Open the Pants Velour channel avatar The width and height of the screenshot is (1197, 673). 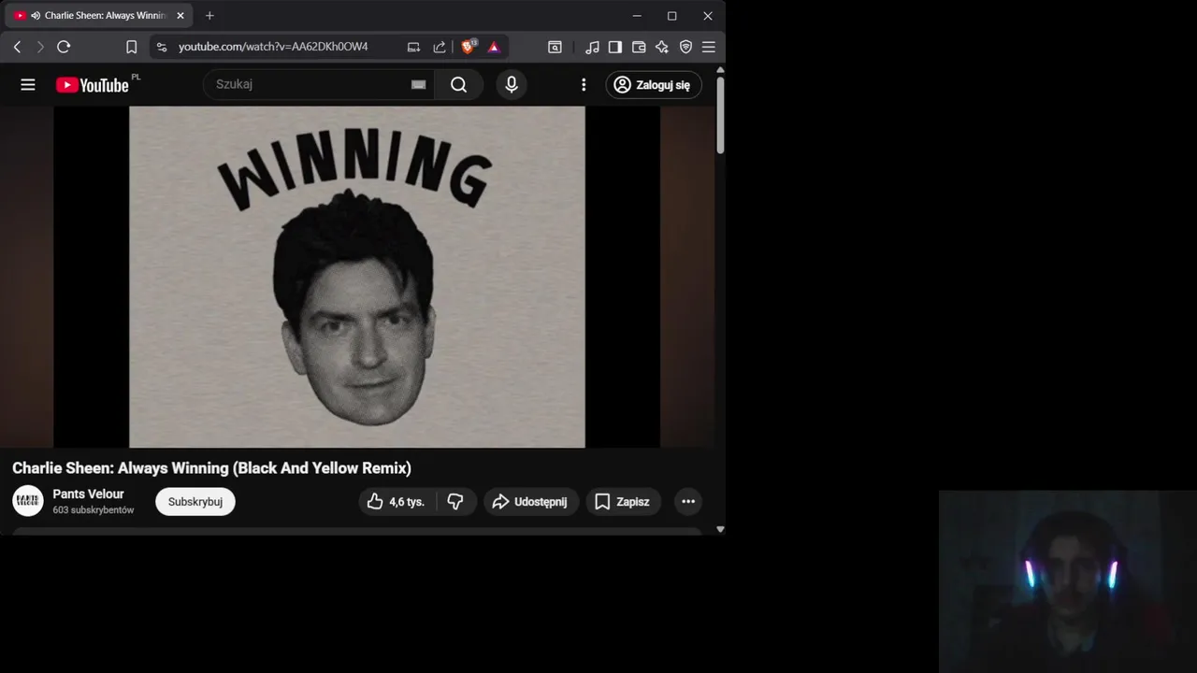pos(28,501)
